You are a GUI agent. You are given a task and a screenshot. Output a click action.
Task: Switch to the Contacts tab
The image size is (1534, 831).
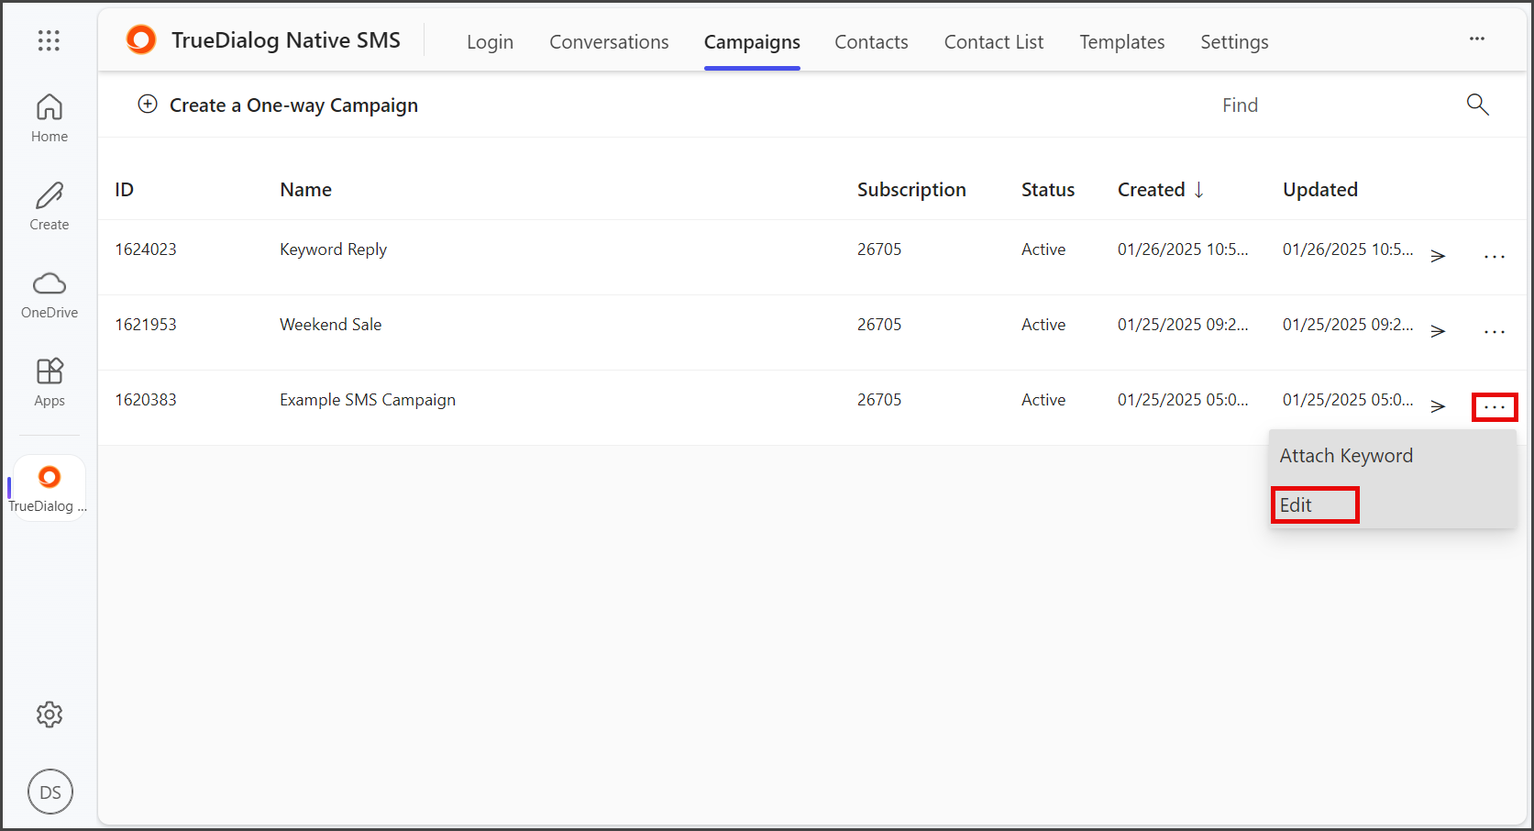(x=871, y=42)
